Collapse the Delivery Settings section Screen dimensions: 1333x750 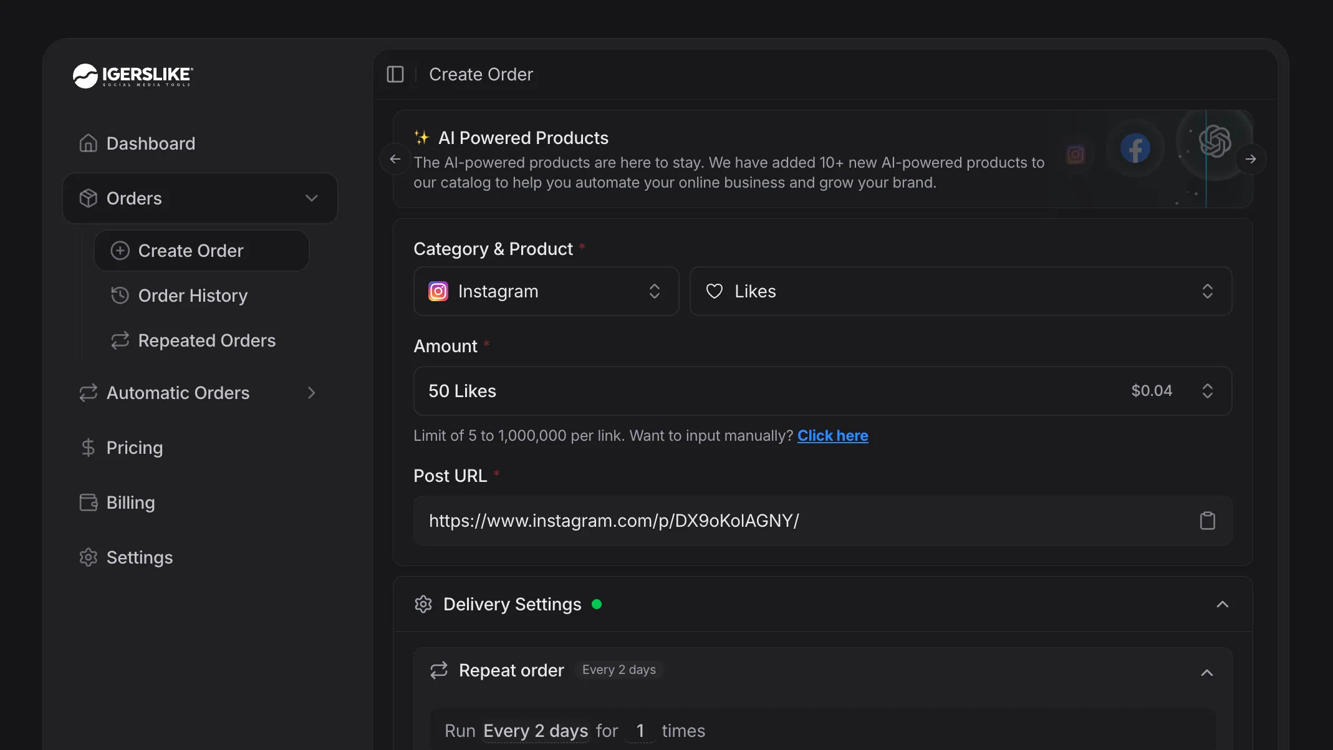pos(1223,604)
